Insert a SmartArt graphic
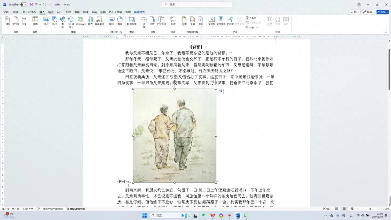This screenshot has height=220, width=391. (81, 21)
